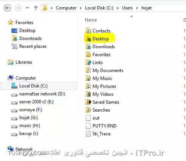Click the My Pictures folder icon
Image resolution: width=186 pixels, height=161 pixels.
pyautogui.click(x=88, y=86)
